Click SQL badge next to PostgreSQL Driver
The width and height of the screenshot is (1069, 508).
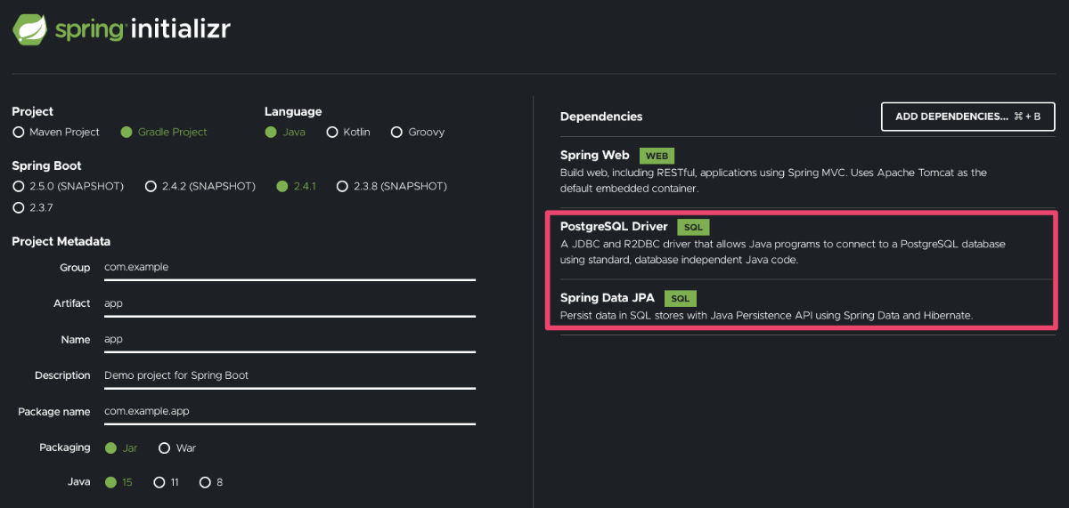693,227
